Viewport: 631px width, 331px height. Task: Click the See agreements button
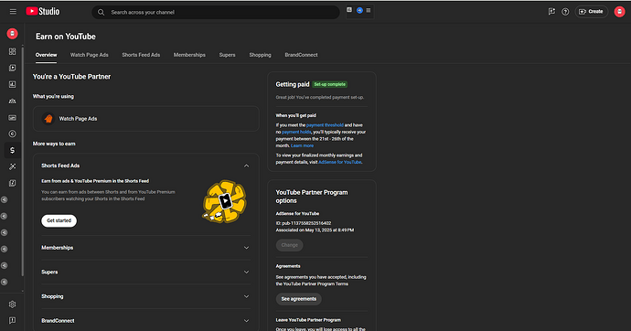point(299,299)
